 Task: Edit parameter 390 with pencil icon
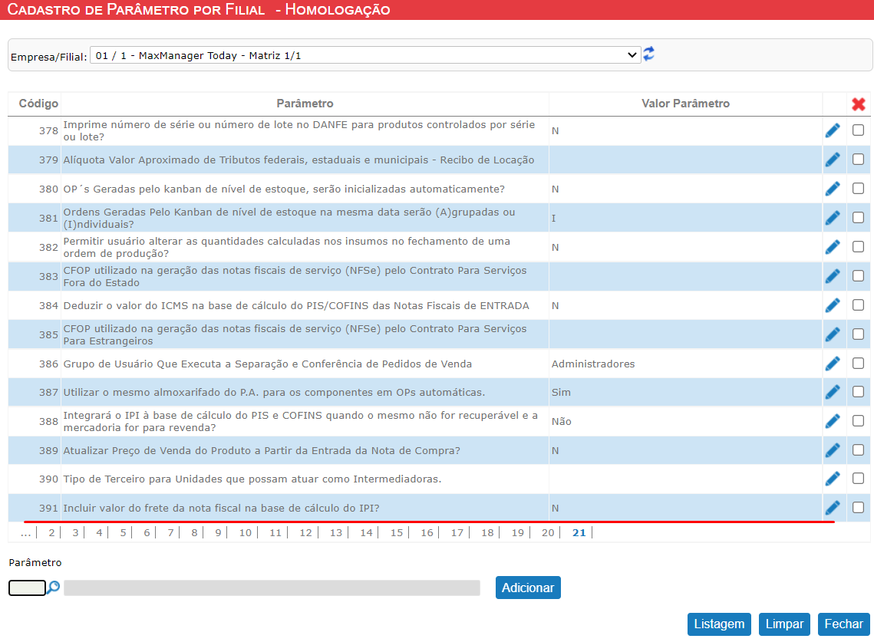coord(833,479)
